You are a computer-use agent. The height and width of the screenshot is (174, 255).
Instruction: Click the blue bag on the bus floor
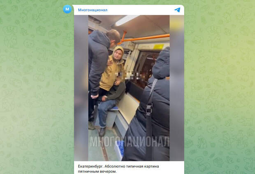click(x=119, y=150)
